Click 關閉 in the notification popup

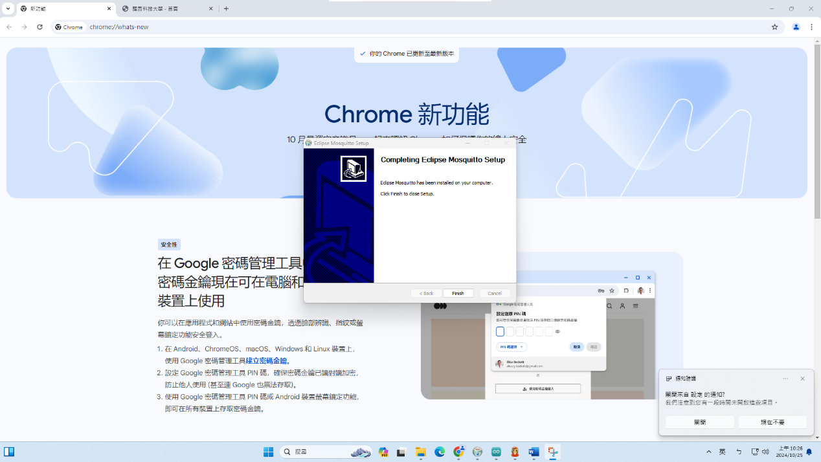pyautogui.click(x=699, y=422)
